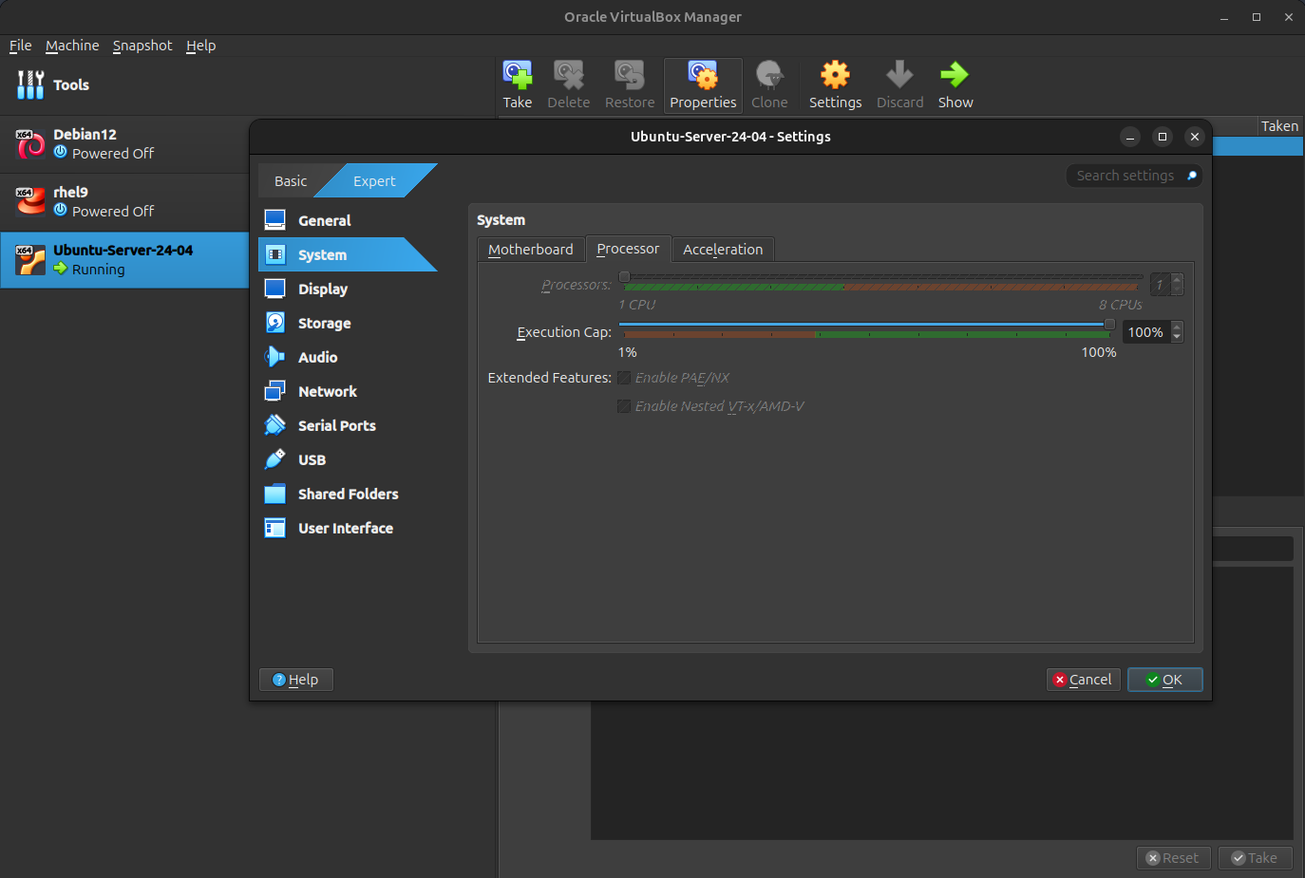This screenshot has width=1305, height=878.
Task: Click the Taken column header
Action: [x=1279, y=126]
